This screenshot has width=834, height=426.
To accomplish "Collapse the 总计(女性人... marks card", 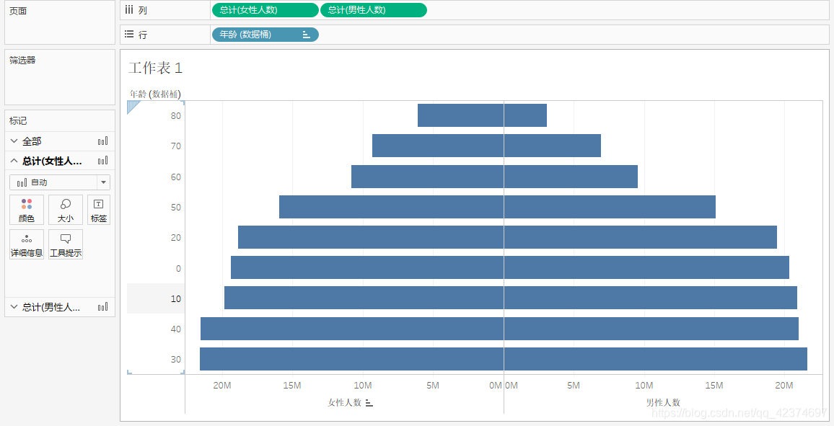I will pyautogui.click(x=14, y=161).
